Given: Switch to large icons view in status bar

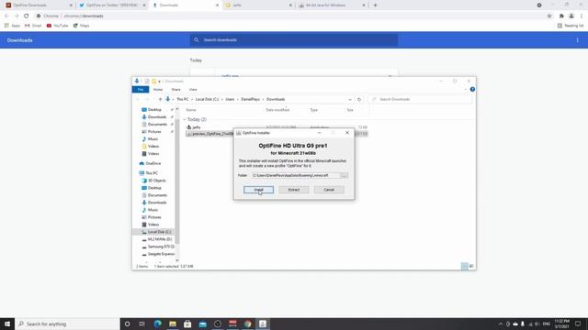Looking at the screenshot, I should 471,266.
